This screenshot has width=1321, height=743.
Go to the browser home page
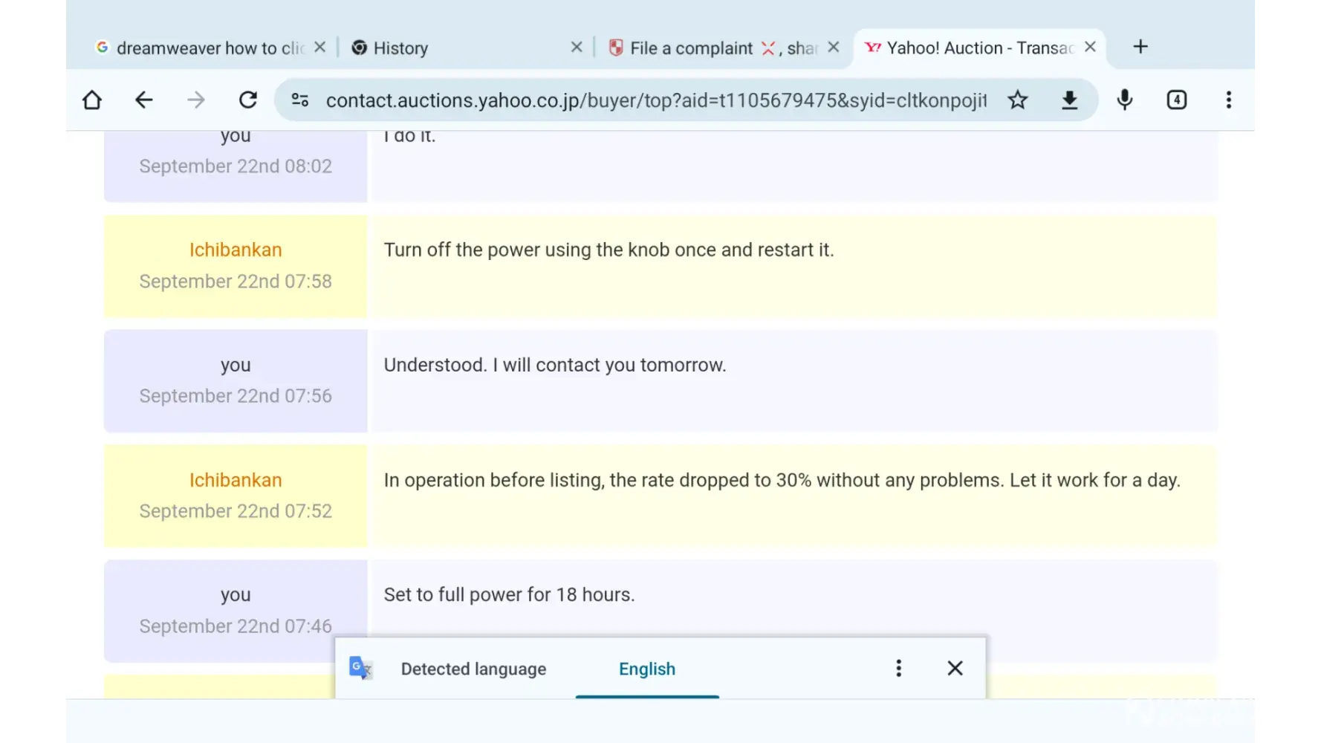[x=92, y=100]
